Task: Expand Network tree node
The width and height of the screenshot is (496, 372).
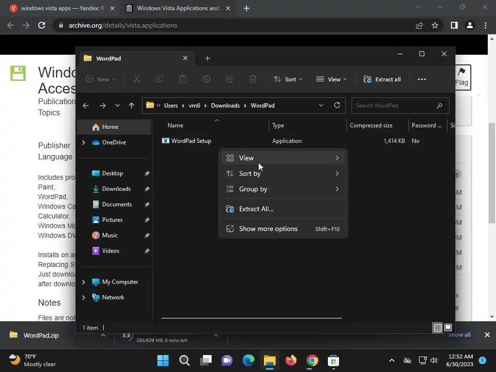Action: (83, 297)
